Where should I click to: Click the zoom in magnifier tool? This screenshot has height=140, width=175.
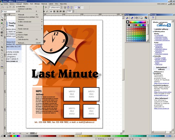[2, 47]
